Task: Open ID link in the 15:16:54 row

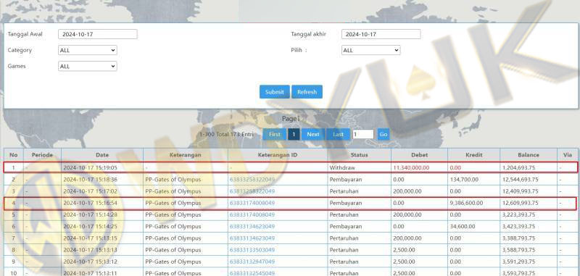Action: click(x=252, y=204)
